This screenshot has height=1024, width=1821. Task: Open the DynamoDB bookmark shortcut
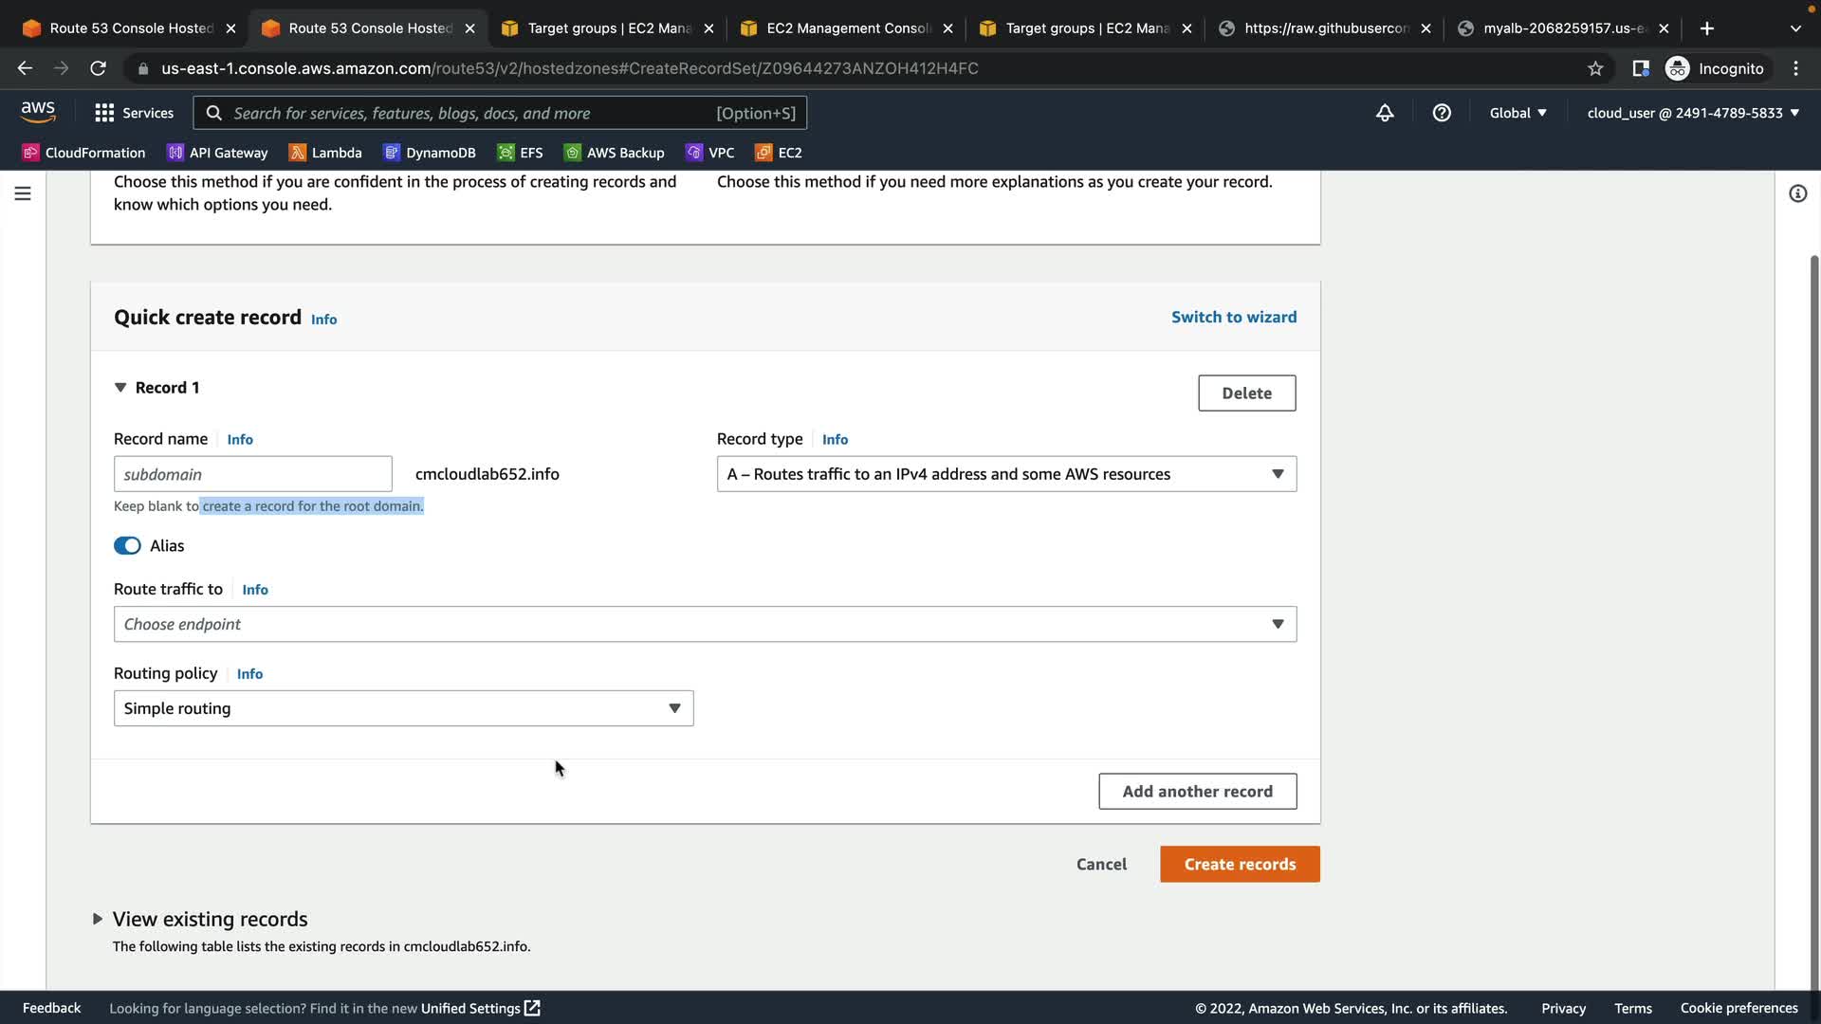coord(430,153)
